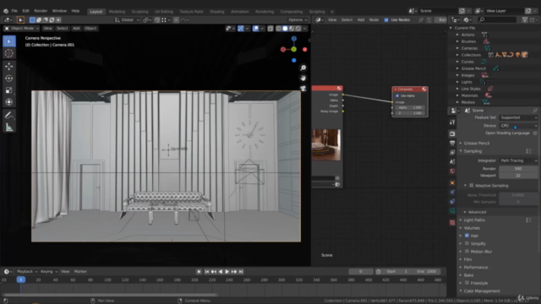Viewport: 541px width, 304px height.
Task: Open the File menu
Action: (14, 11)
